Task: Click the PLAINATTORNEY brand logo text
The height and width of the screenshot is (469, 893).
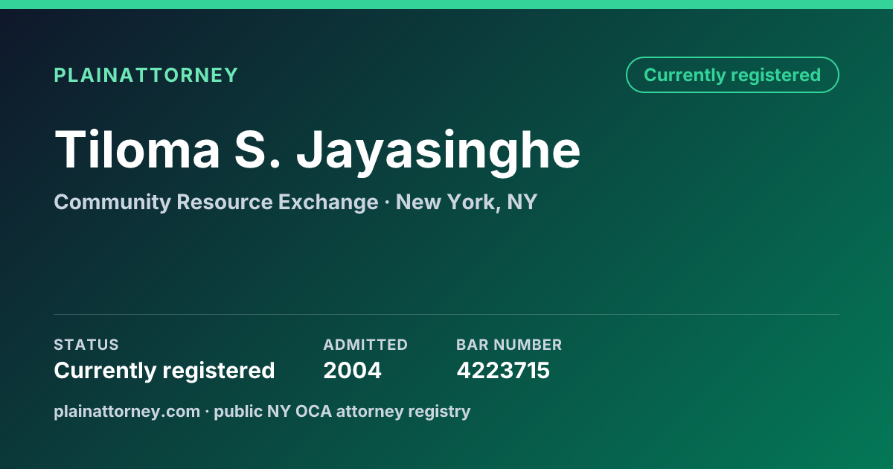Action: 146,75
